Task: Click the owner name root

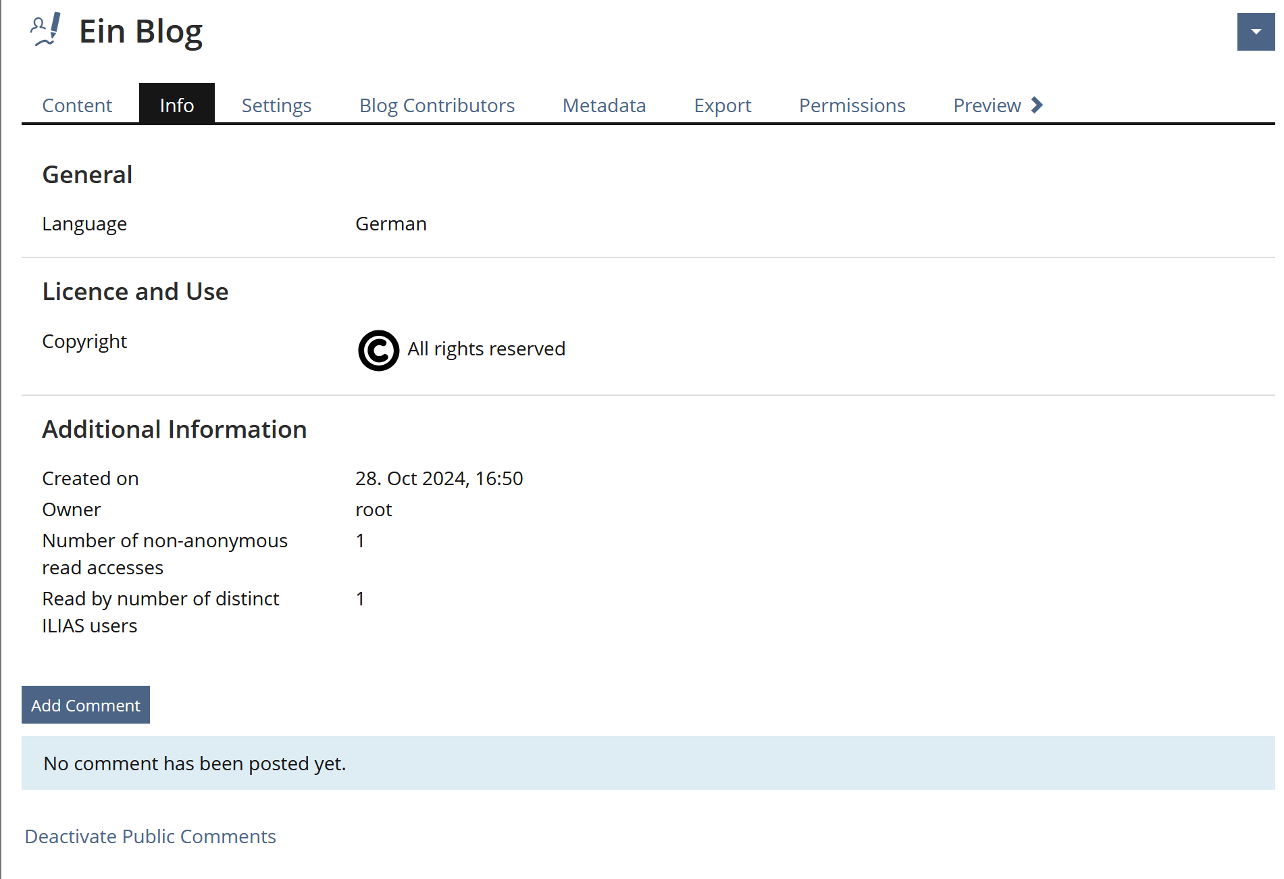Action: [374, 509]
